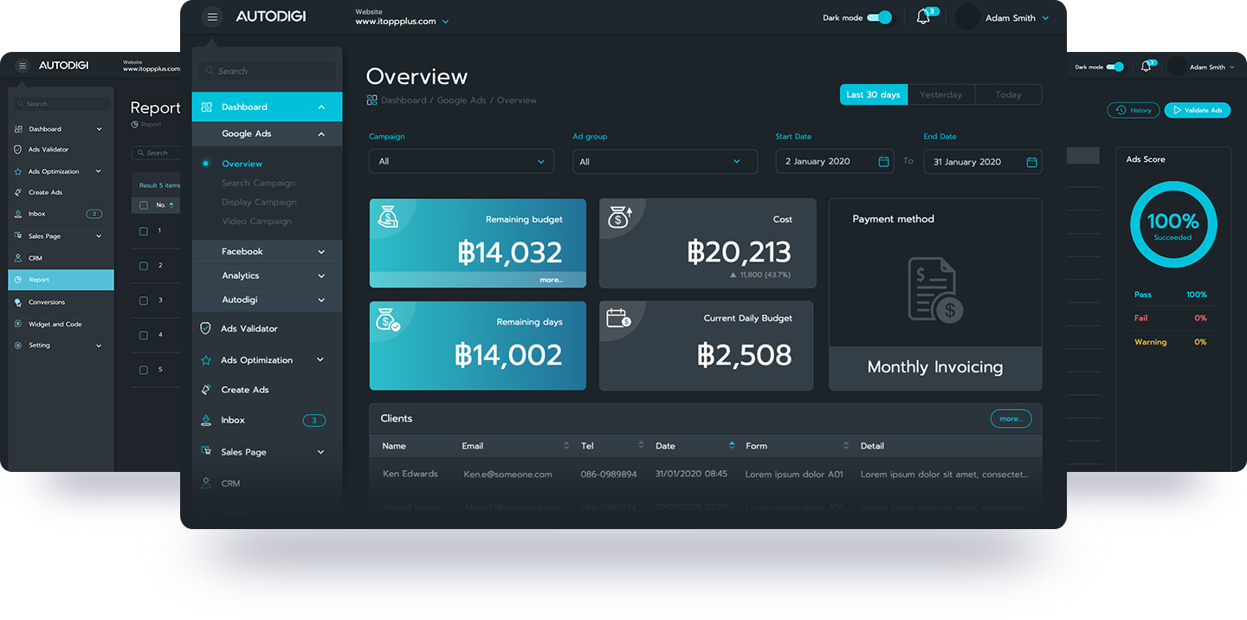Click History button in right back window
This screenshot has height=620, width=1247.
(x=1134, y=110)
